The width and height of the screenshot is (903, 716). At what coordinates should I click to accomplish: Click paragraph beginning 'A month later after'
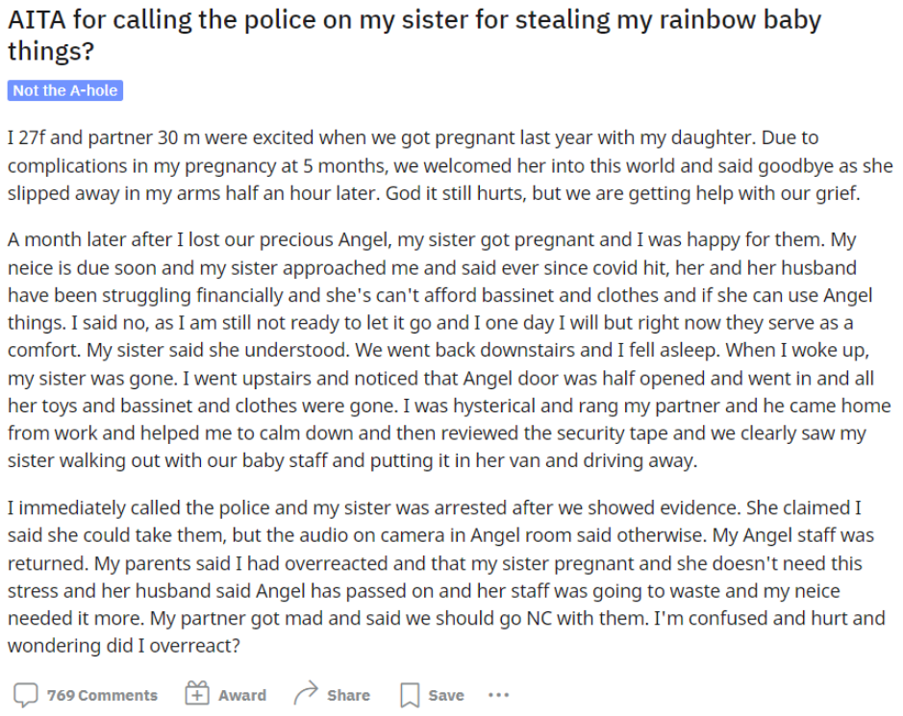(449, 350)
